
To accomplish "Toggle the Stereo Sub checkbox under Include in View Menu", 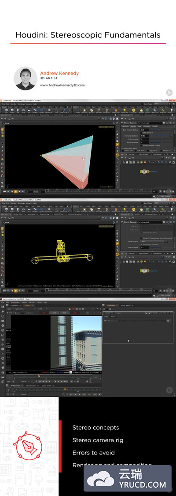I will tap(123, 151).
